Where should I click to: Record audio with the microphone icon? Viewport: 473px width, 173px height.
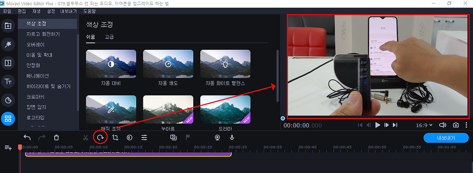coord(232,138)
